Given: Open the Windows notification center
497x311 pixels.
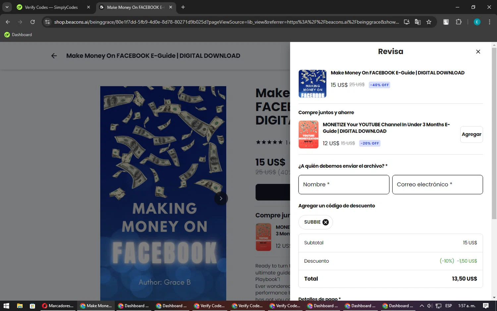Looking at the screenshot, I should point(486,306).
